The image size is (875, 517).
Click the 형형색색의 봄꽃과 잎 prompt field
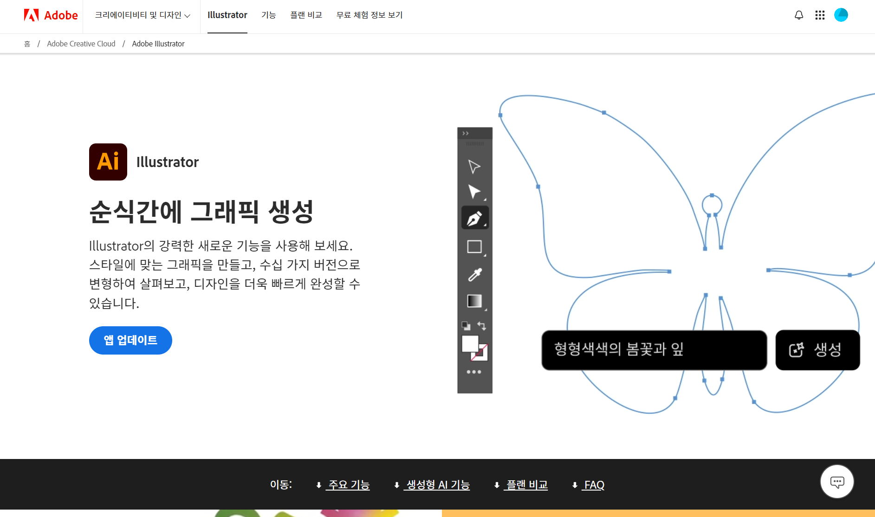click(x=654, y=350)
